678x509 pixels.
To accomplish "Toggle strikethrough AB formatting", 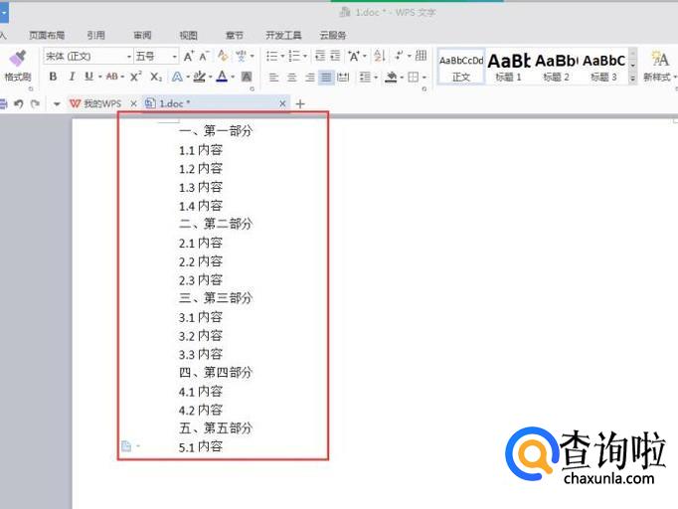I will (112, 77).
